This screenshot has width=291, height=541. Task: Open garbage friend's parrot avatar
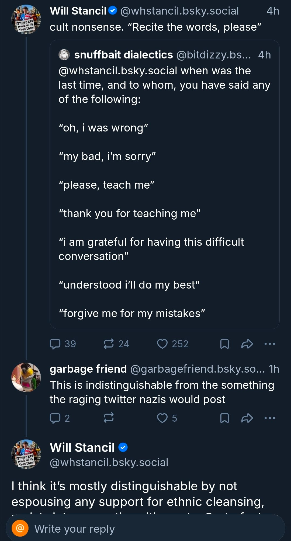point(26,377)
